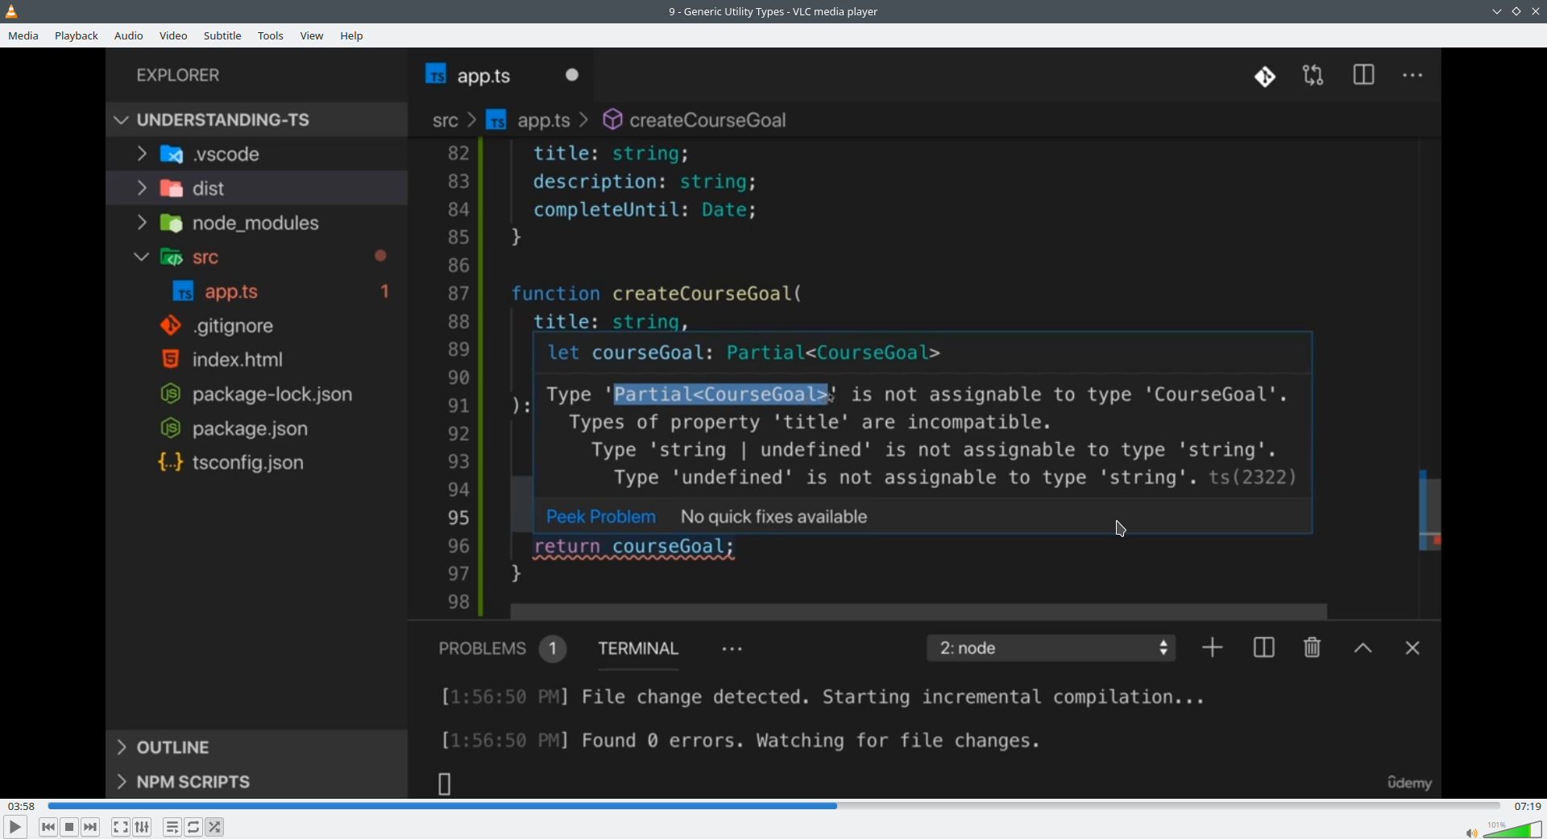The image size is (1547, 839).
Task: Open the View menu
Action: (x=312, y=36)
